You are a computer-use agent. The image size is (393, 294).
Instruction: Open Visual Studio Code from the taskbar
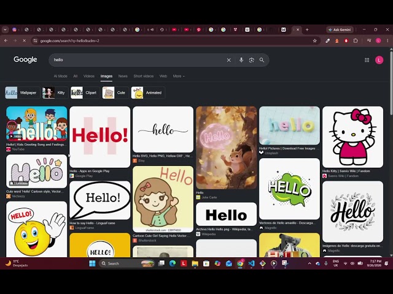251,263
